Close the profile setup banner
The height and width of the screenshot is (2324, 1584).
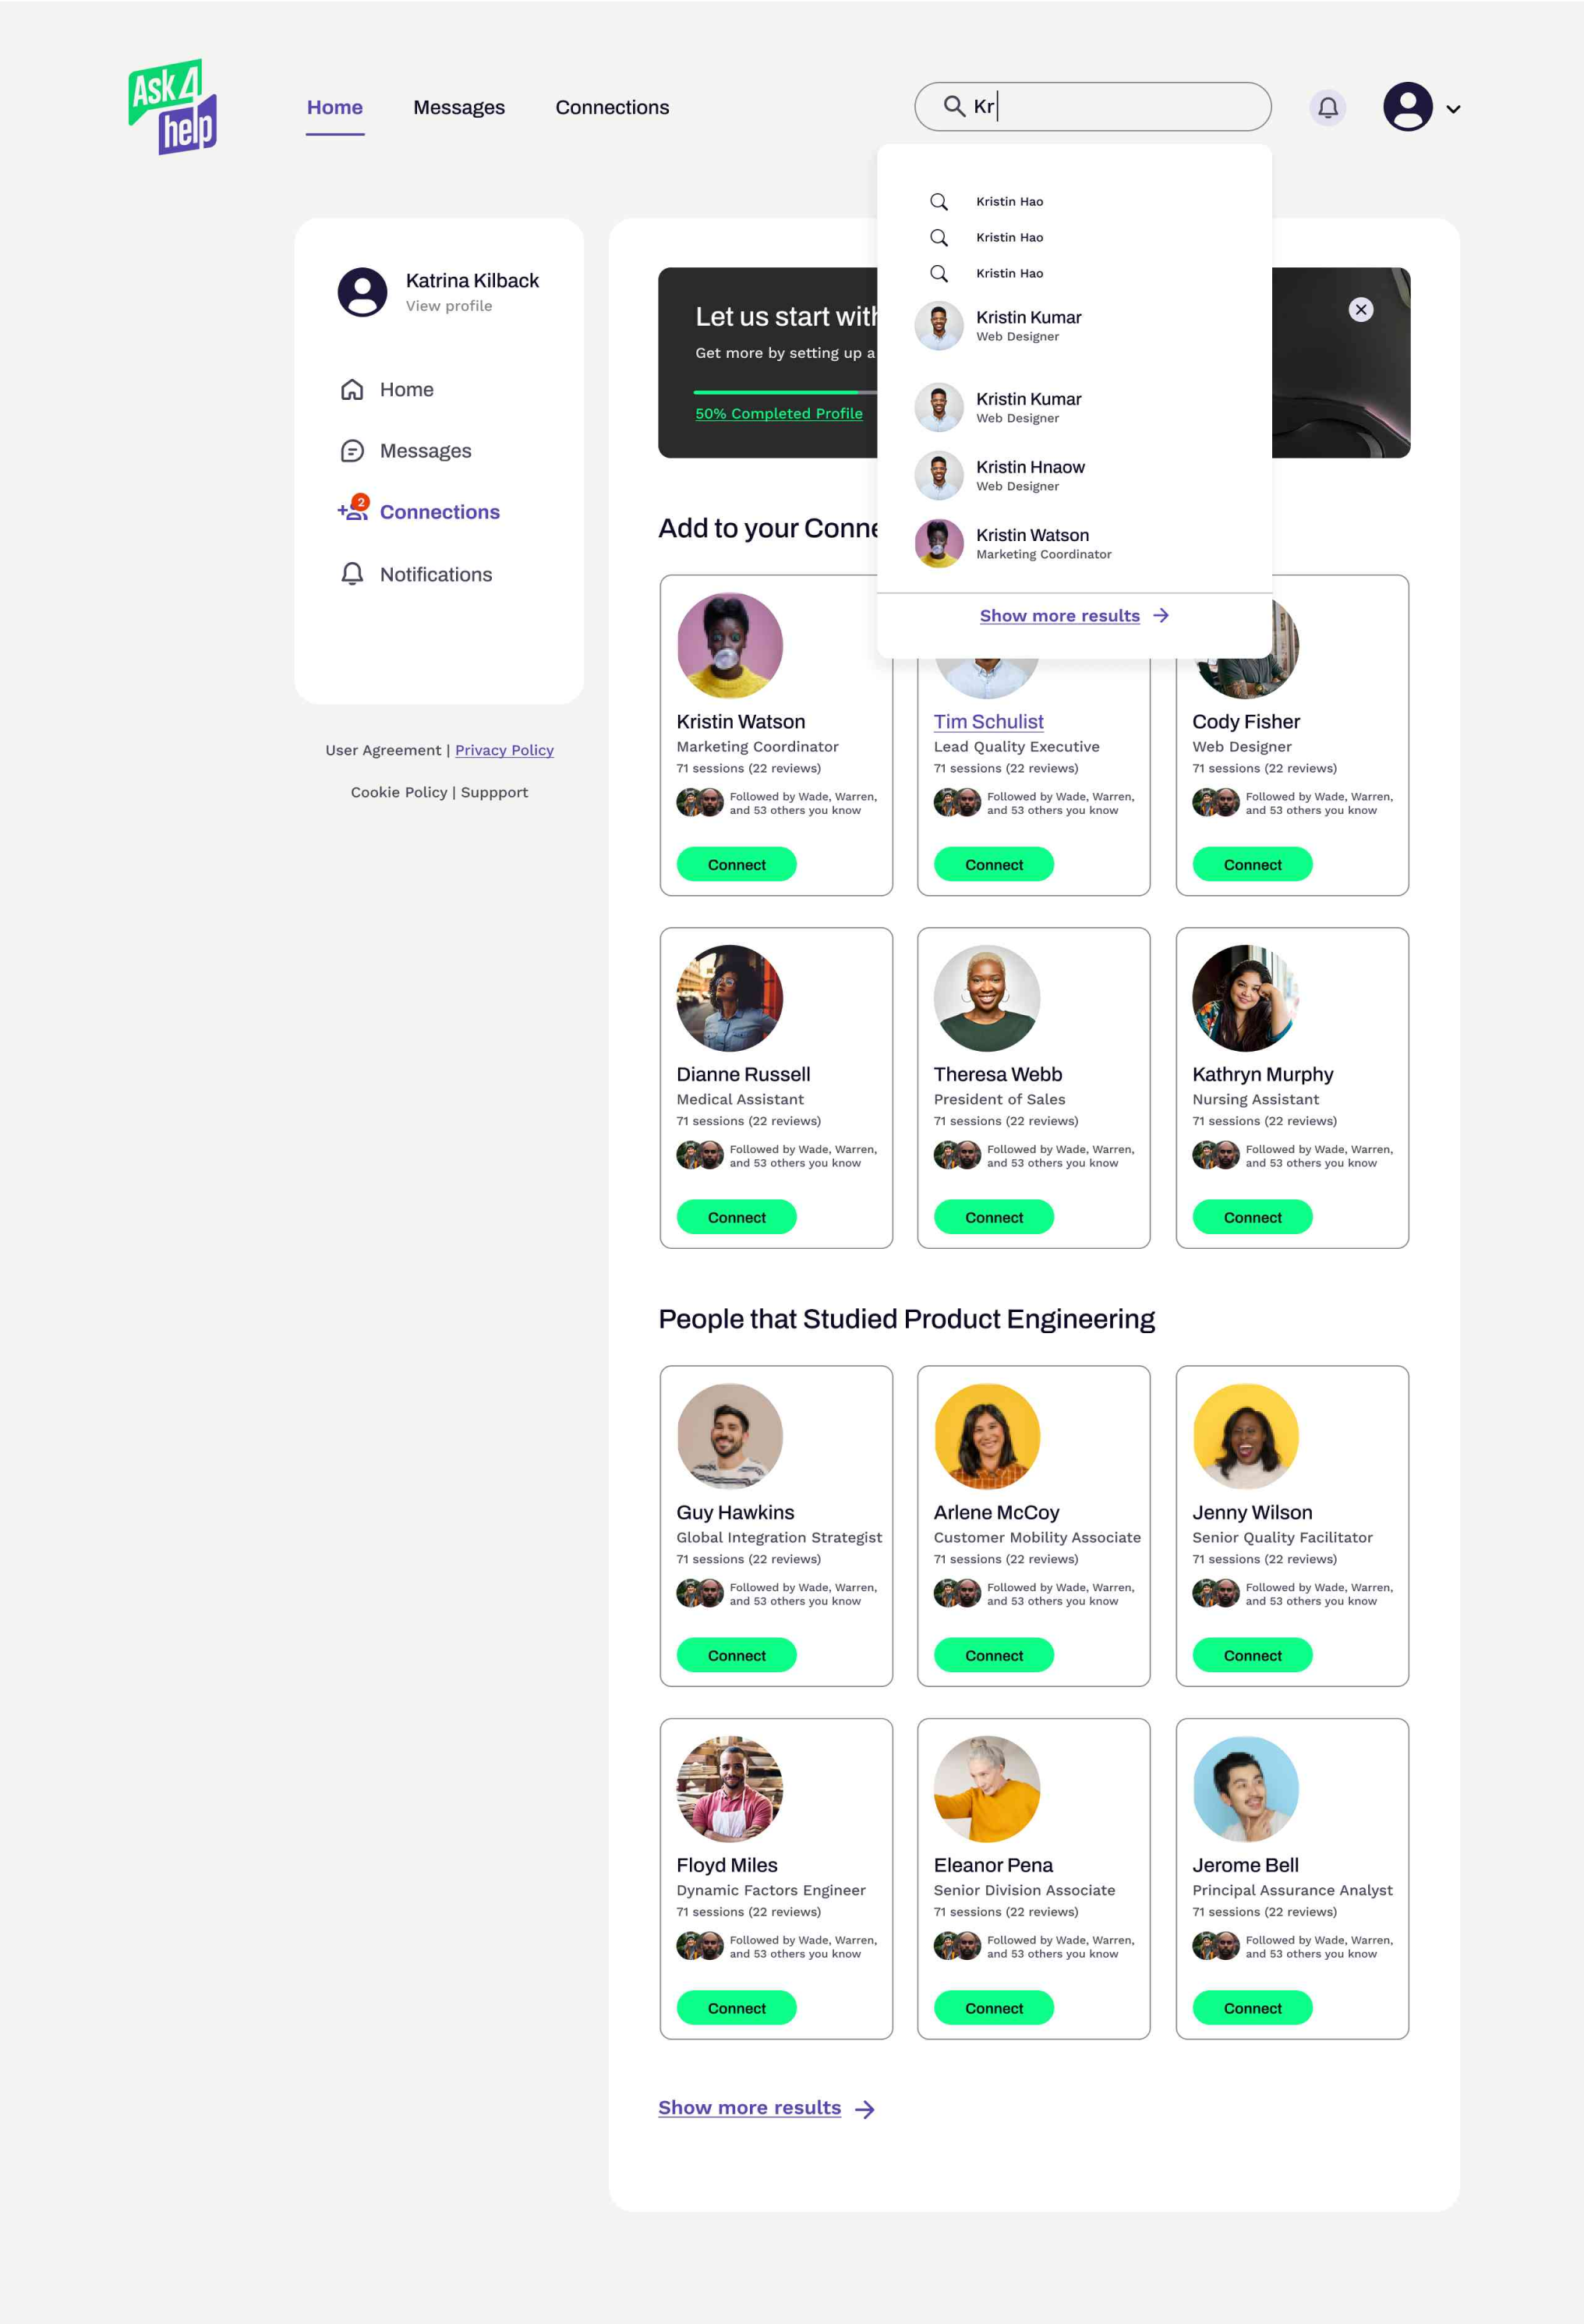(1360, 310)
